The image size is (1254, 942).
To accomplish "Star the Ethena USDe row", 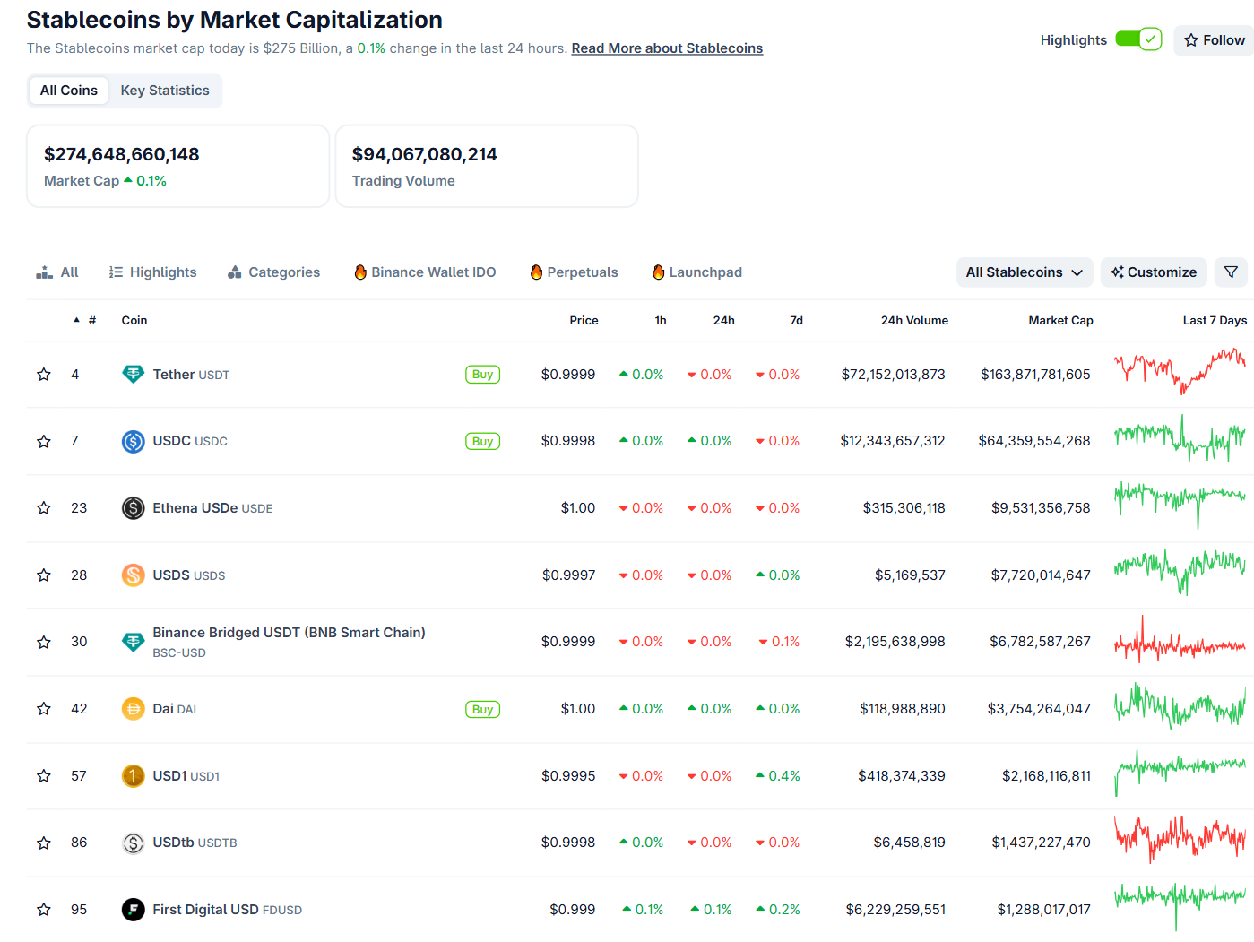I will [44, 508].
